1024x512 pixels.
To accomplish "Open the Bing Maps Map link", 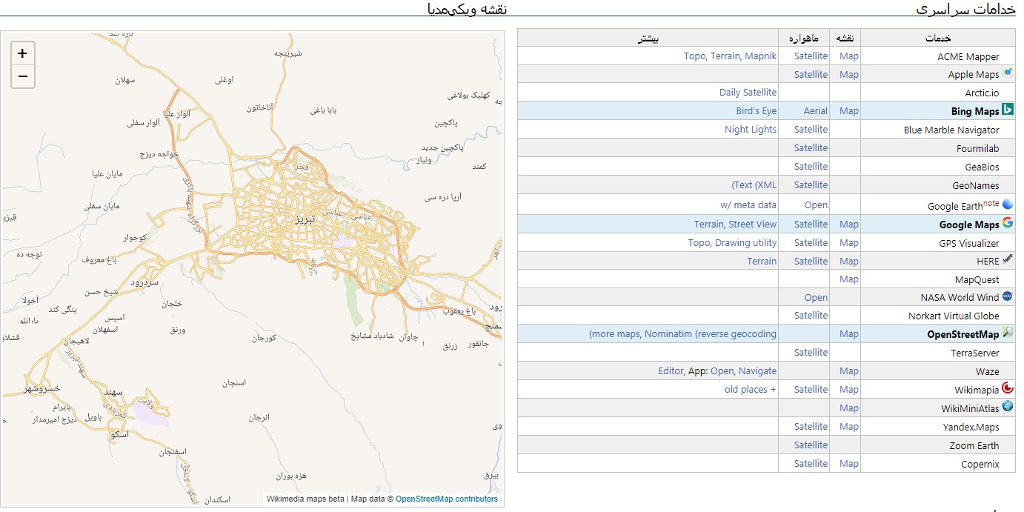I will click(x=849, y=111).
